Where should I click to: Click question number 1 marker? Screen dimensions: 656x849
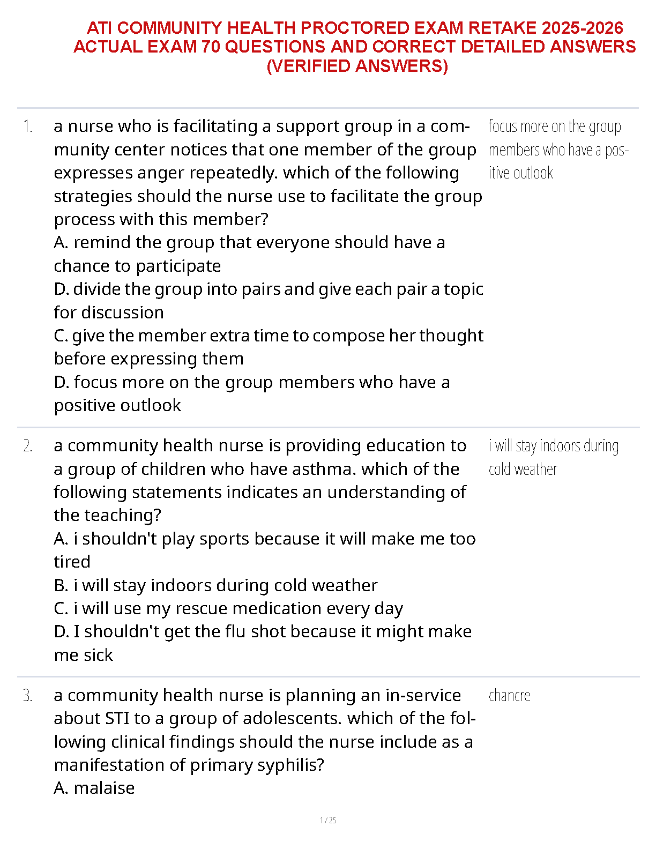28,127
